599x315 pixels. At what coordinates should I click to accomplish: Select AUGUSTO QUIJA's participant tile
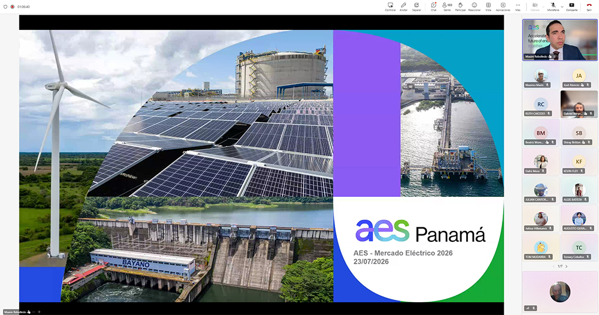pos(579,219)
